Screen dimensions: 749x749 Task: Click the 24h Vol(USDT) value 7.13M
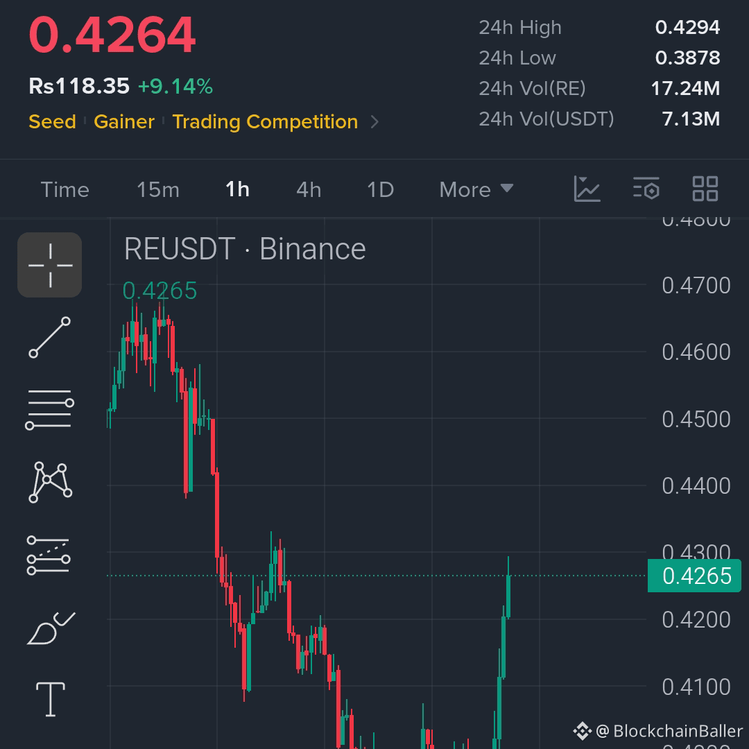point(691,119)
